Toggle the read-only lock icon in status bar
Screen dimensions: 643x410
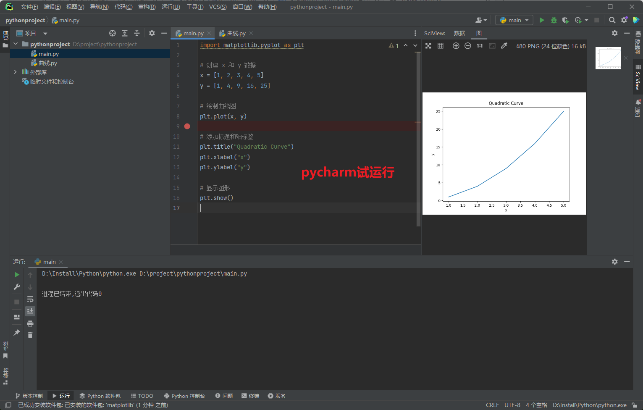pyautogui.click(x=634, y=405)
